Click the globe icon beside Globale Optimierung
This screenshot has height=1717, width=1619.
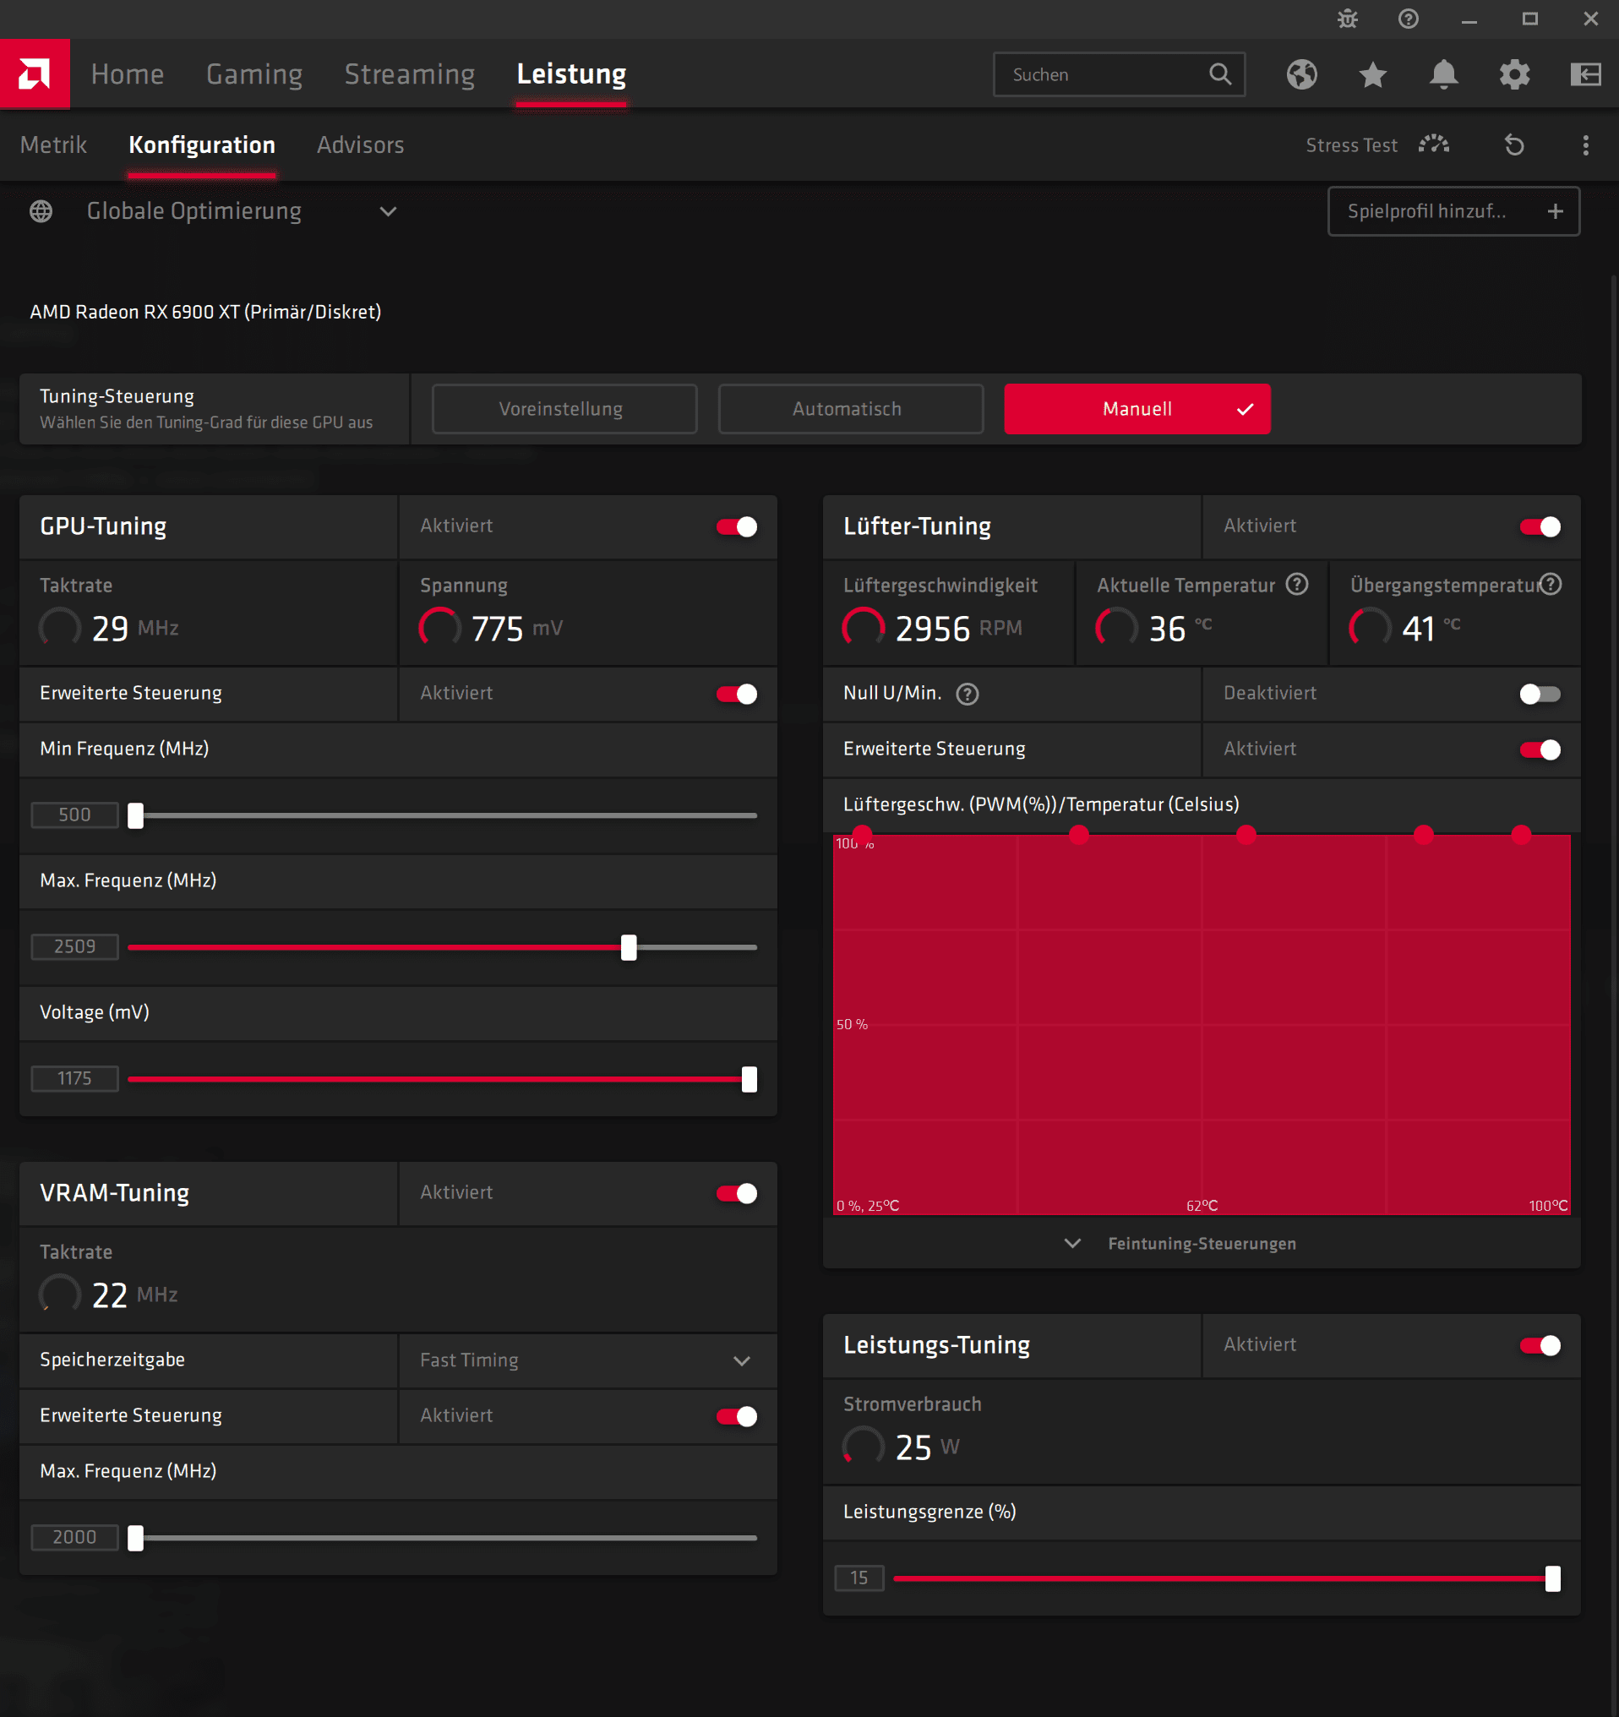41,211
